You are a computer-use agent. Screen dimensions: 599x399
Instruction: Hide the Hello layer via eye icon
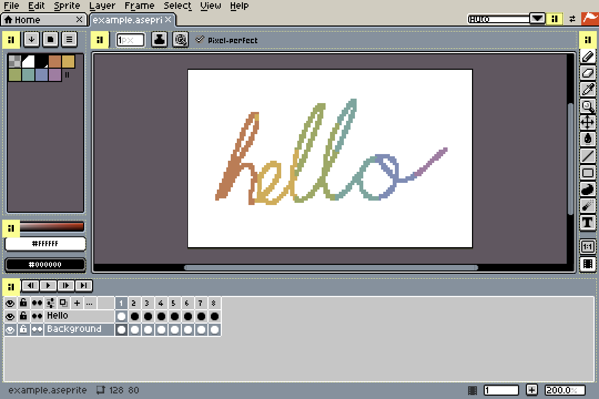click(x=11, y=316)
